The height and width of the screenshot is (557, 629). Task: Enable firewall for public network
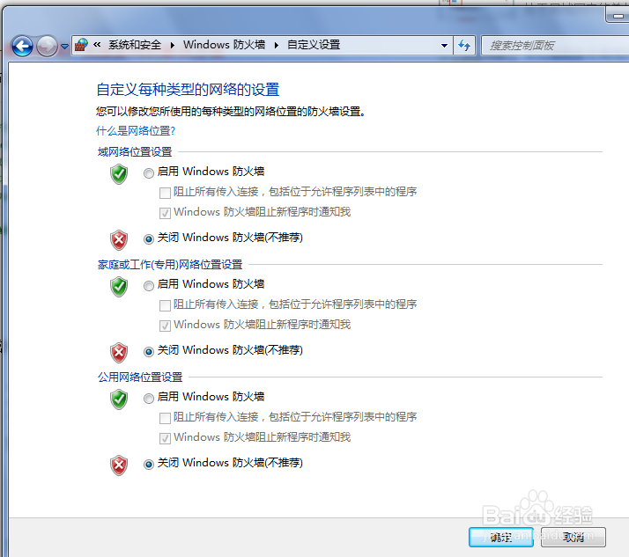[x=149, y=399]
